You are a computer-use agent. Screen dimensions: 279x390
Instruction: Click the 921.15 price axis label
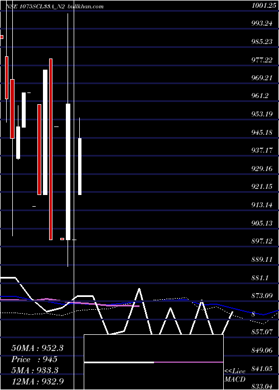click(x=262, y=187)
